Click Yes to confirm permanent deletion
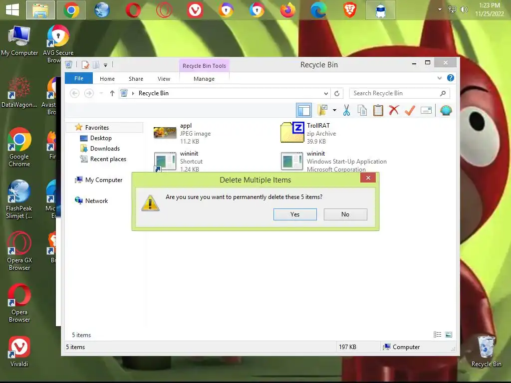This screenshot has height=383, width=511. pyautogui.click(x=295, y=214)
